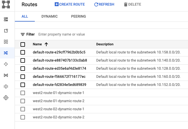Select checkbox for default-route-fd2834e5ed689839

pyautogui.click(x=23, y=85)
